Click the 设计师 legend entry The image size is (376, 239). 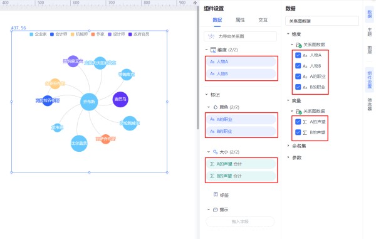[x=117, y=35]
